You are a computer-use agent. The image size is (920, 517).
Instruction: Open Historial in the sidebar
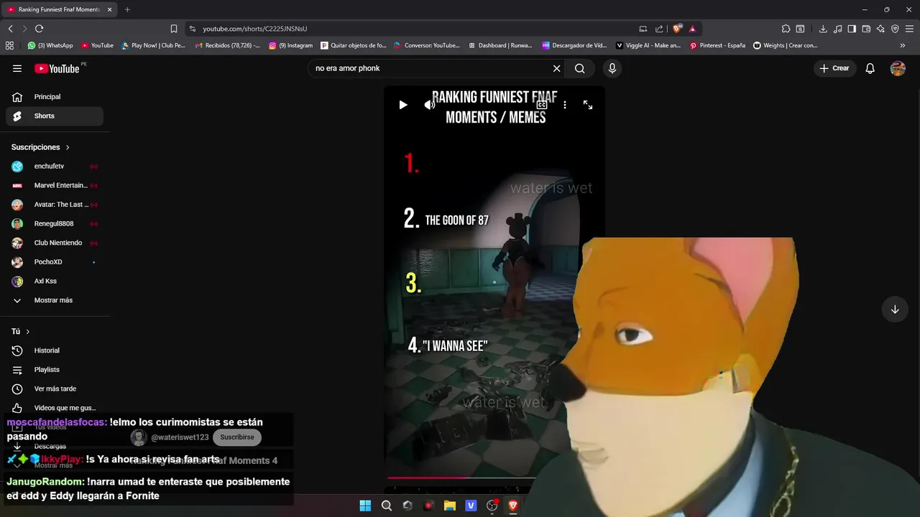tap(55, 350)
